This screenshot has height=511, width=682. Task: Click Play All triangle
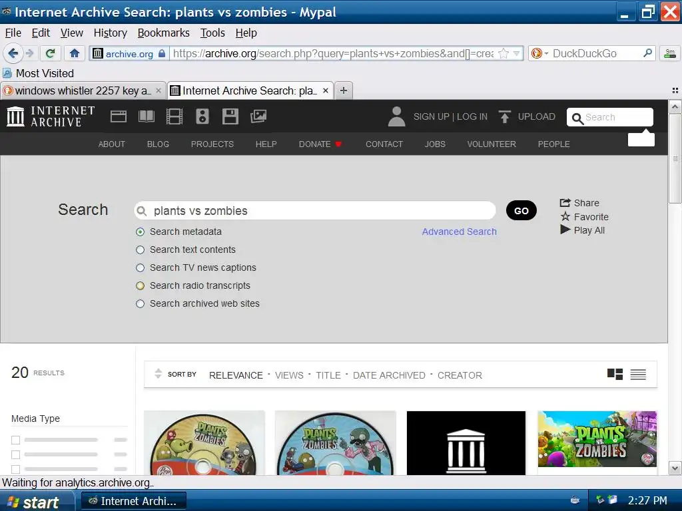click(582, 230)
